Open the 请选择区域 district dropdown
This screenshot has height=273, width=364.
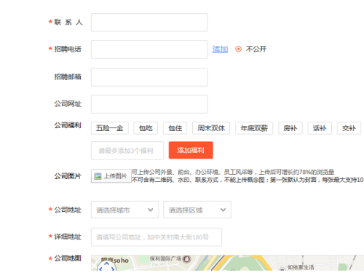click(197, 210)
